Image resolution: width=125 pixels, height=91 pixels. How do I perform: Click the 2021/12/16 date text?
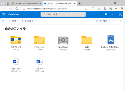(x=16, y=71)
